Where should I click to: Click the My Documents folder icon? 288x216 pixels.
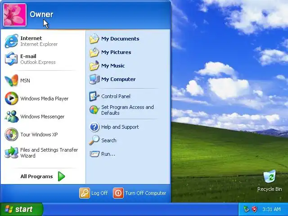(94, 39)
